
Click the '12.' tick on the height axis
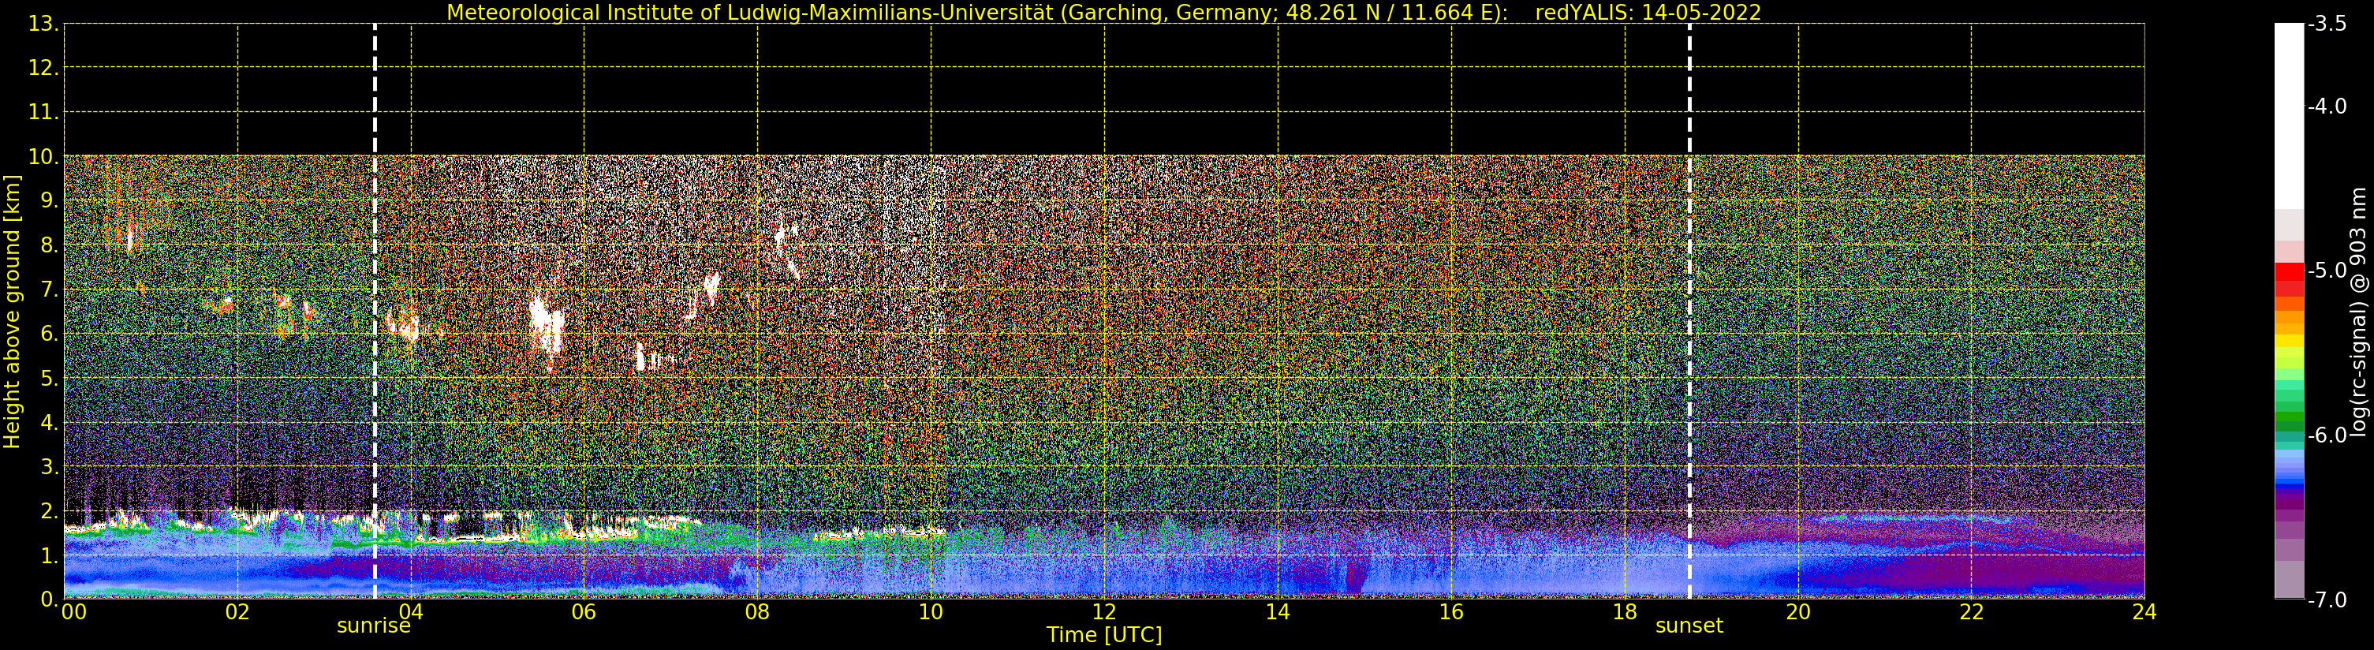44,68
